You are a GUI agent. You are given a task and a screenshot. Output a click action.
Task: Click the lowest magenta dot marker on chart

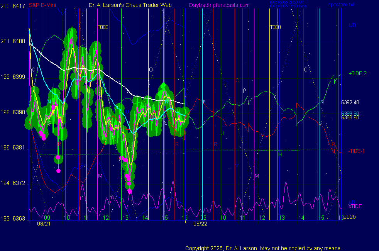click(130, 191)
